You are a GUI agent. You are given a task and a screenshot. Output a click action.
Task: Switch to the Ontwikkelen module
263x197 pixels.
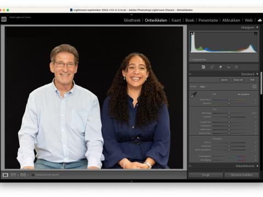[156, 20]
